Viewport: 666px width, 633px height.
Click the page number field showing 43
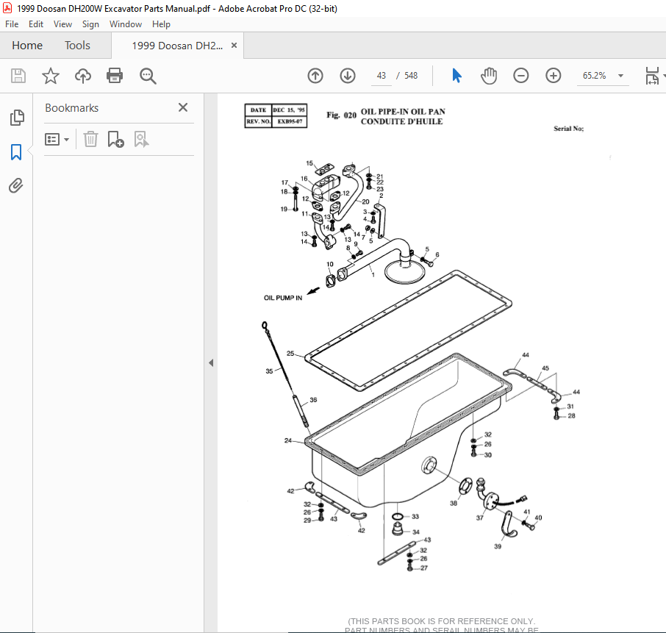381,76
